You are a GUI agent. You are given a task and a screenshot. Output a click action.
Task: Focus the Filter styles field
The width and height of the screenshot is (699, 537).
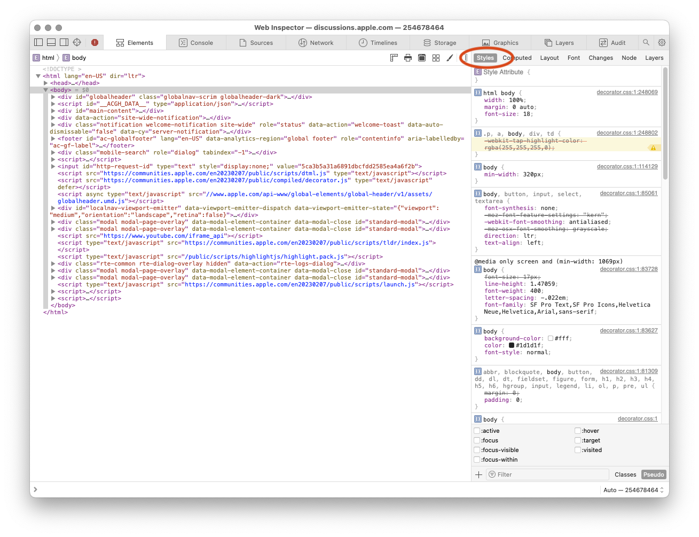(548, 474)
